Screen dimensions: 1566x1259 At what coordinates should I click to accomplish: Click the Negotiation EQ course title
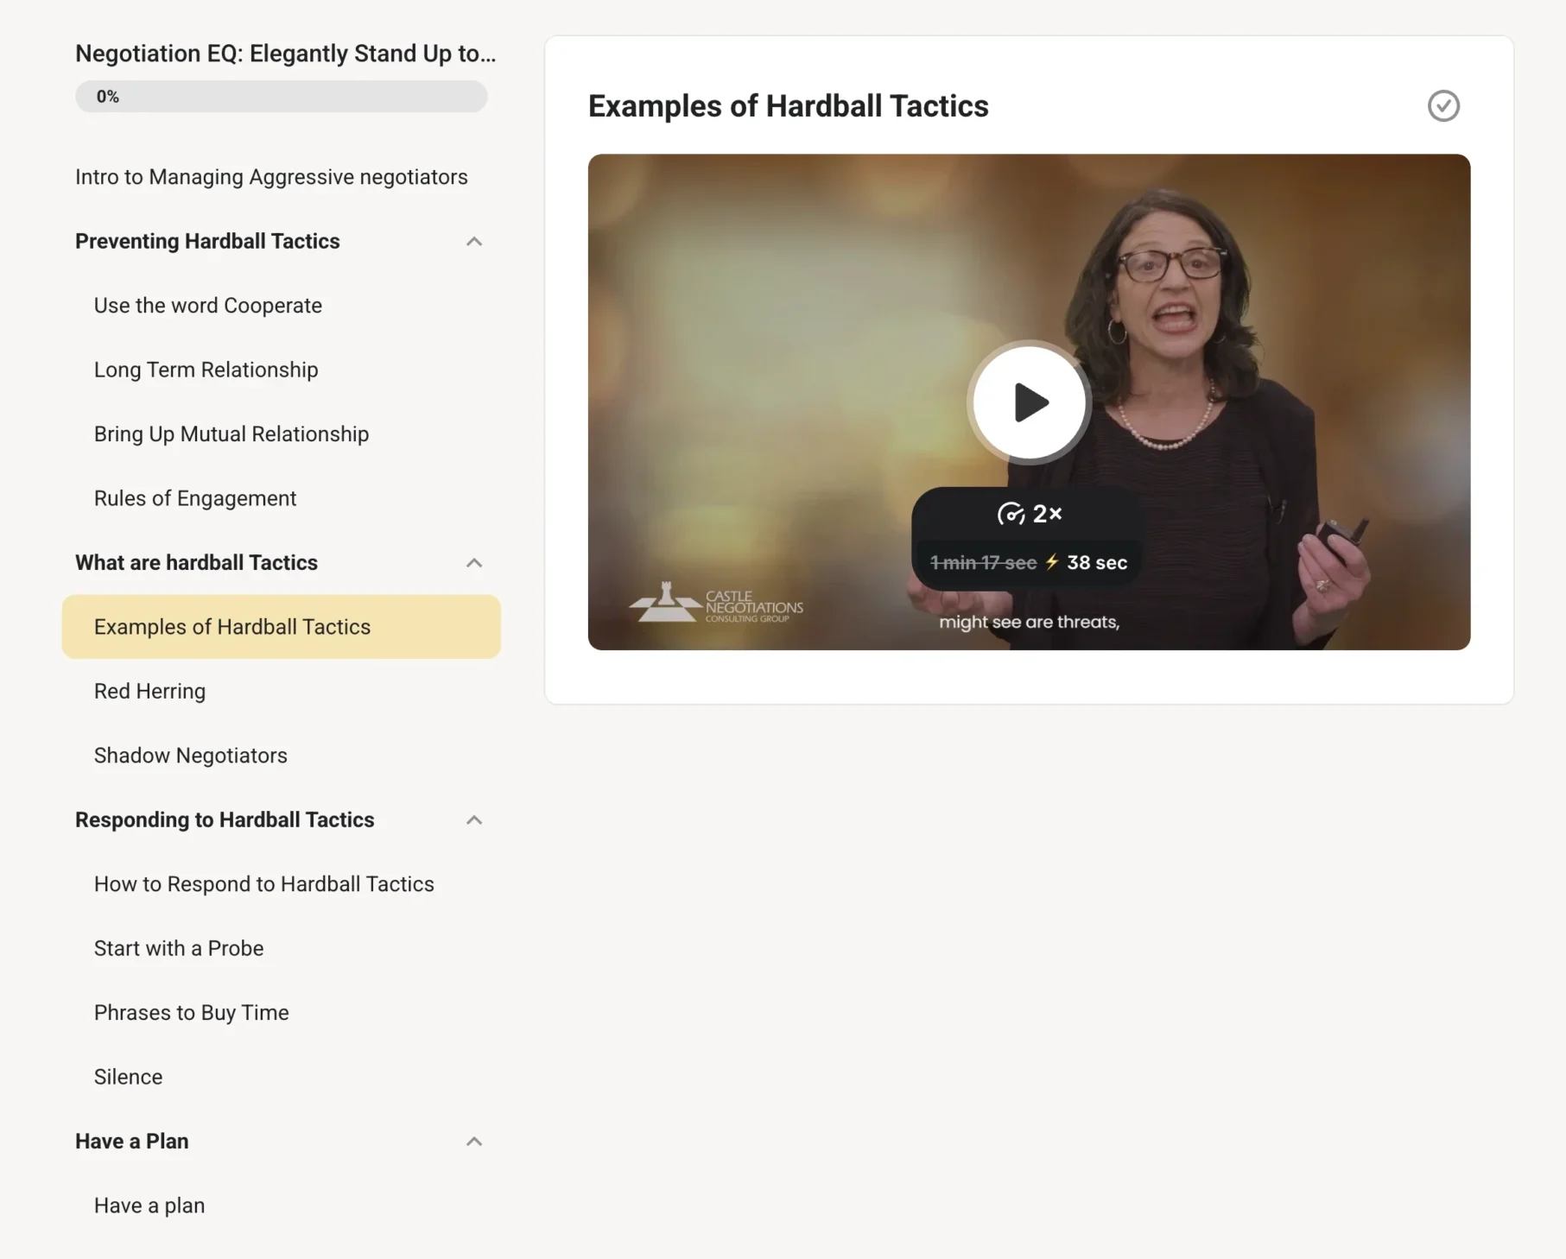point(286,54)
